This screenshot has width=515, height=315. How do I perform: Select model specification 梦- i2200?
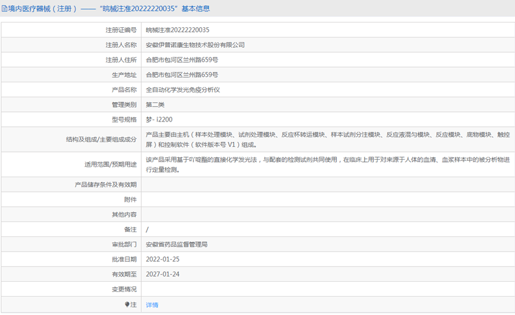click(159, 120)
